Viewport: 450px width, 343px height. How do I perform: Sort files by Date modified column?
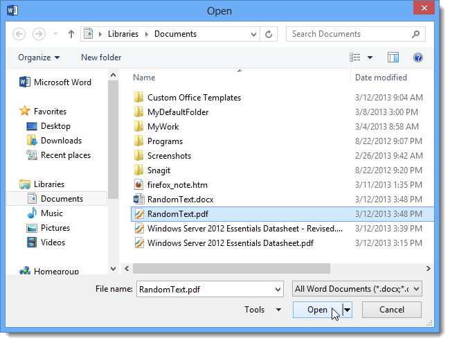coord(381,78)
